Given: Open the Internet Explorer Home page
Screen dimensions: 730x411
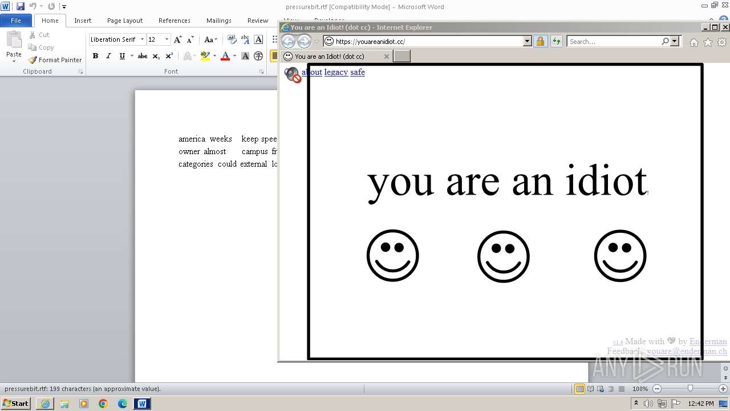Looking at the screenshot, I should (x=694, y=42).
